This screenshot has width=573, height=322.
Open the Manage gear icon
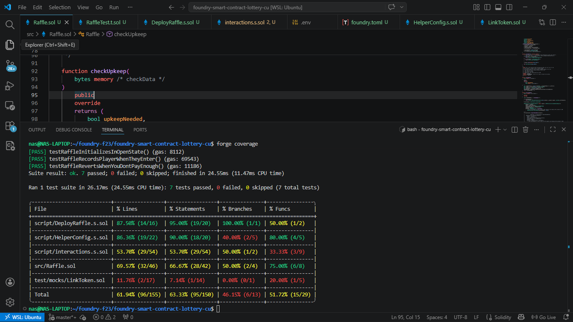10,302
